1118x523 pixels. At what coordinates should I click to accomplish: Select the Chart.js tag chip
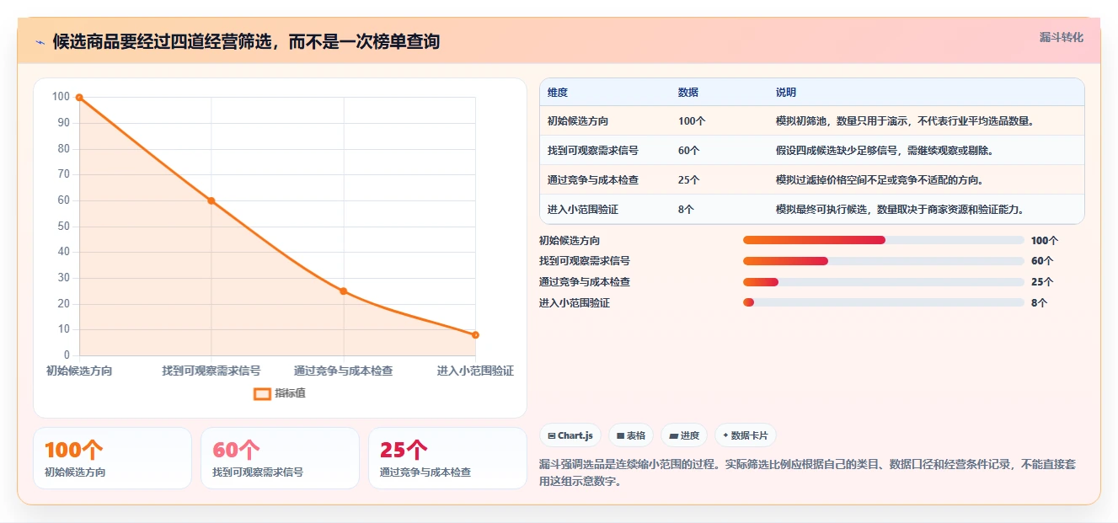[570, 435]
